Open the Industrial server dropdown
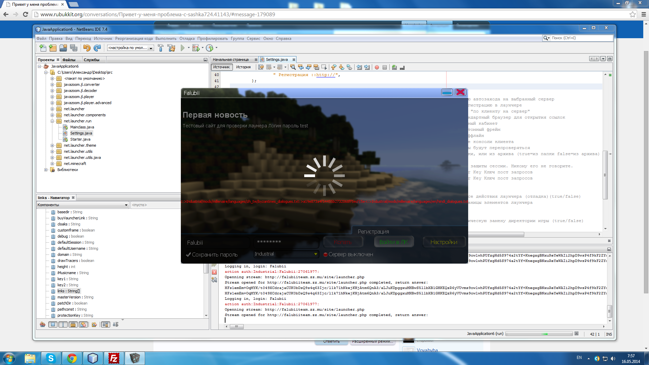Viewport: 649px width, 365px height. [286, 254]
